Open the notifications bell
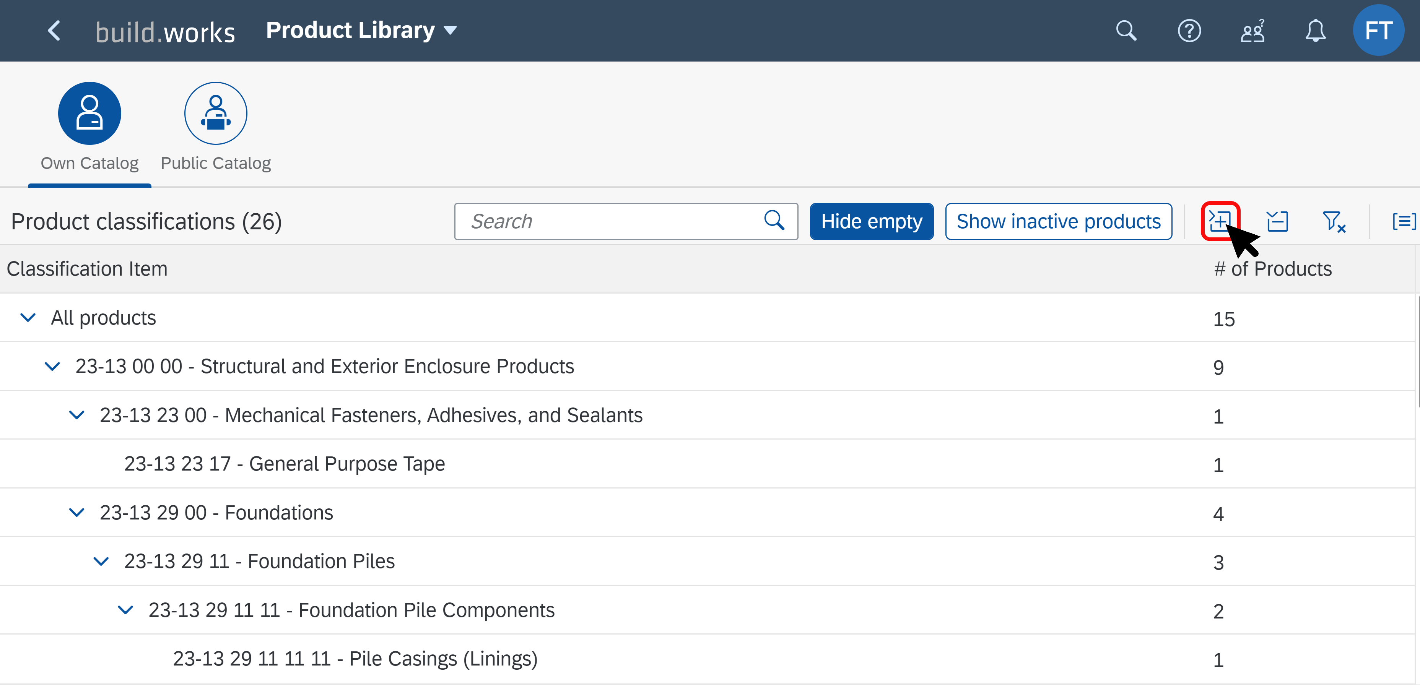 (1315, 31)
